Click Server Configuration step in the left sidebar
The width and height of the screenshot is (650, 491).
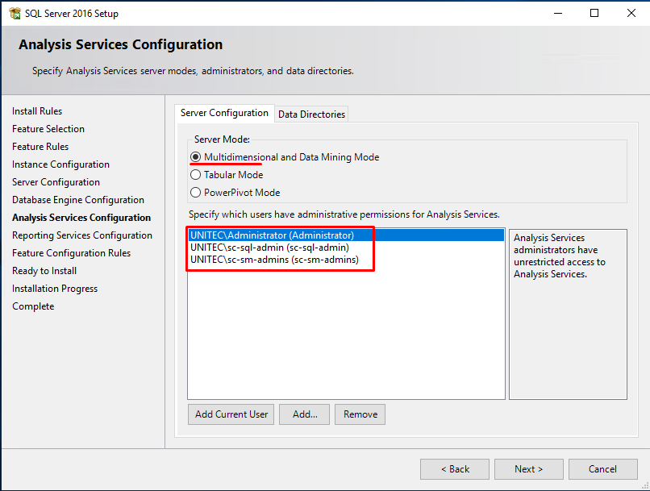click(x=56, y=182)
